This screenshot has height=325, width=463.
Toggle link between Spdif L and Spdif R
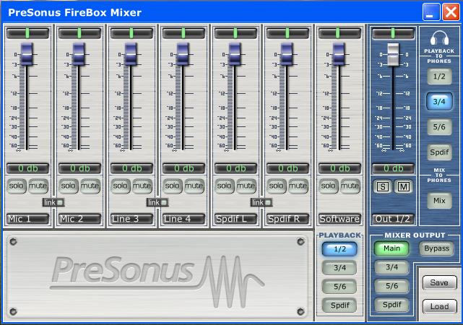[x=261, y=202]
